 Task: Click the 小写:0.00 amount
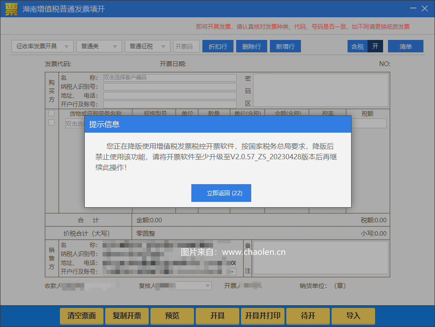tap(373, 233)
